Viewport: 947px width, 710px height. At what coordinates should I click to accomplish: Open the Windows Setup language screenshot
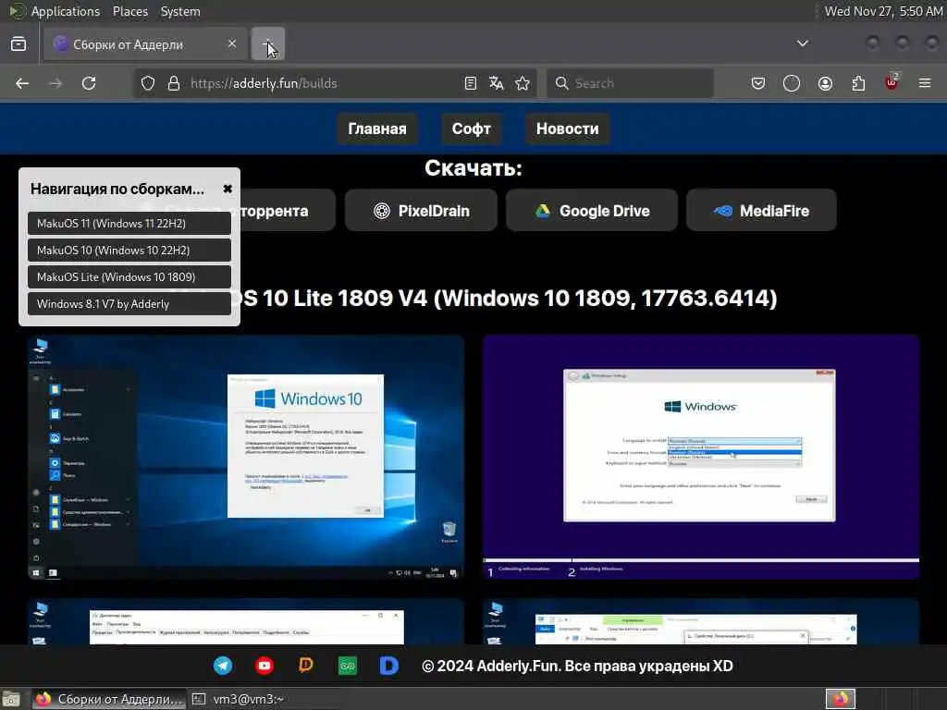(x=701, y=458)
